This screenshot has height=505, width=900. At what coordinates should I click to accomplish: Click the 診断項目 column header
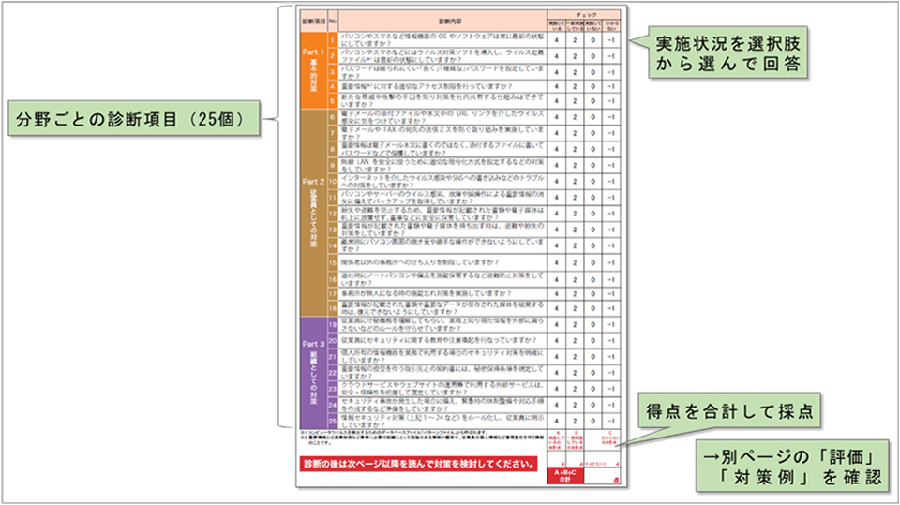pos(313,20)
